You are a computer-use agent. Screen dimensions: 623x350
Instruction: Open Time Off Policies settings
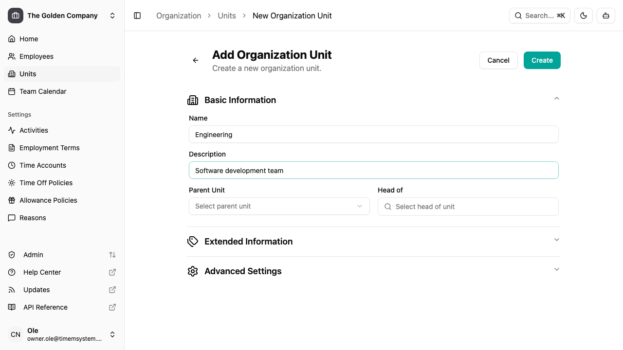45,183
